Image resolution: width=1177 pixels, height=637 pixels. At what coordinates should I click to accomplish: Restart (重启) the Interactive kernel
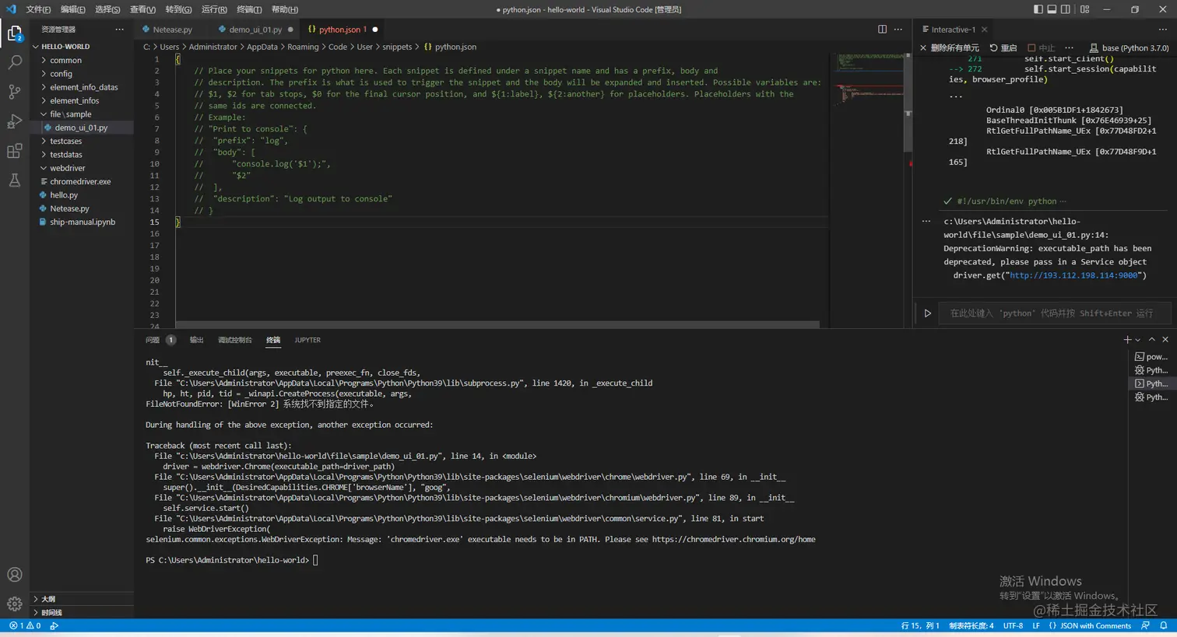click(x=1003, y=48)
